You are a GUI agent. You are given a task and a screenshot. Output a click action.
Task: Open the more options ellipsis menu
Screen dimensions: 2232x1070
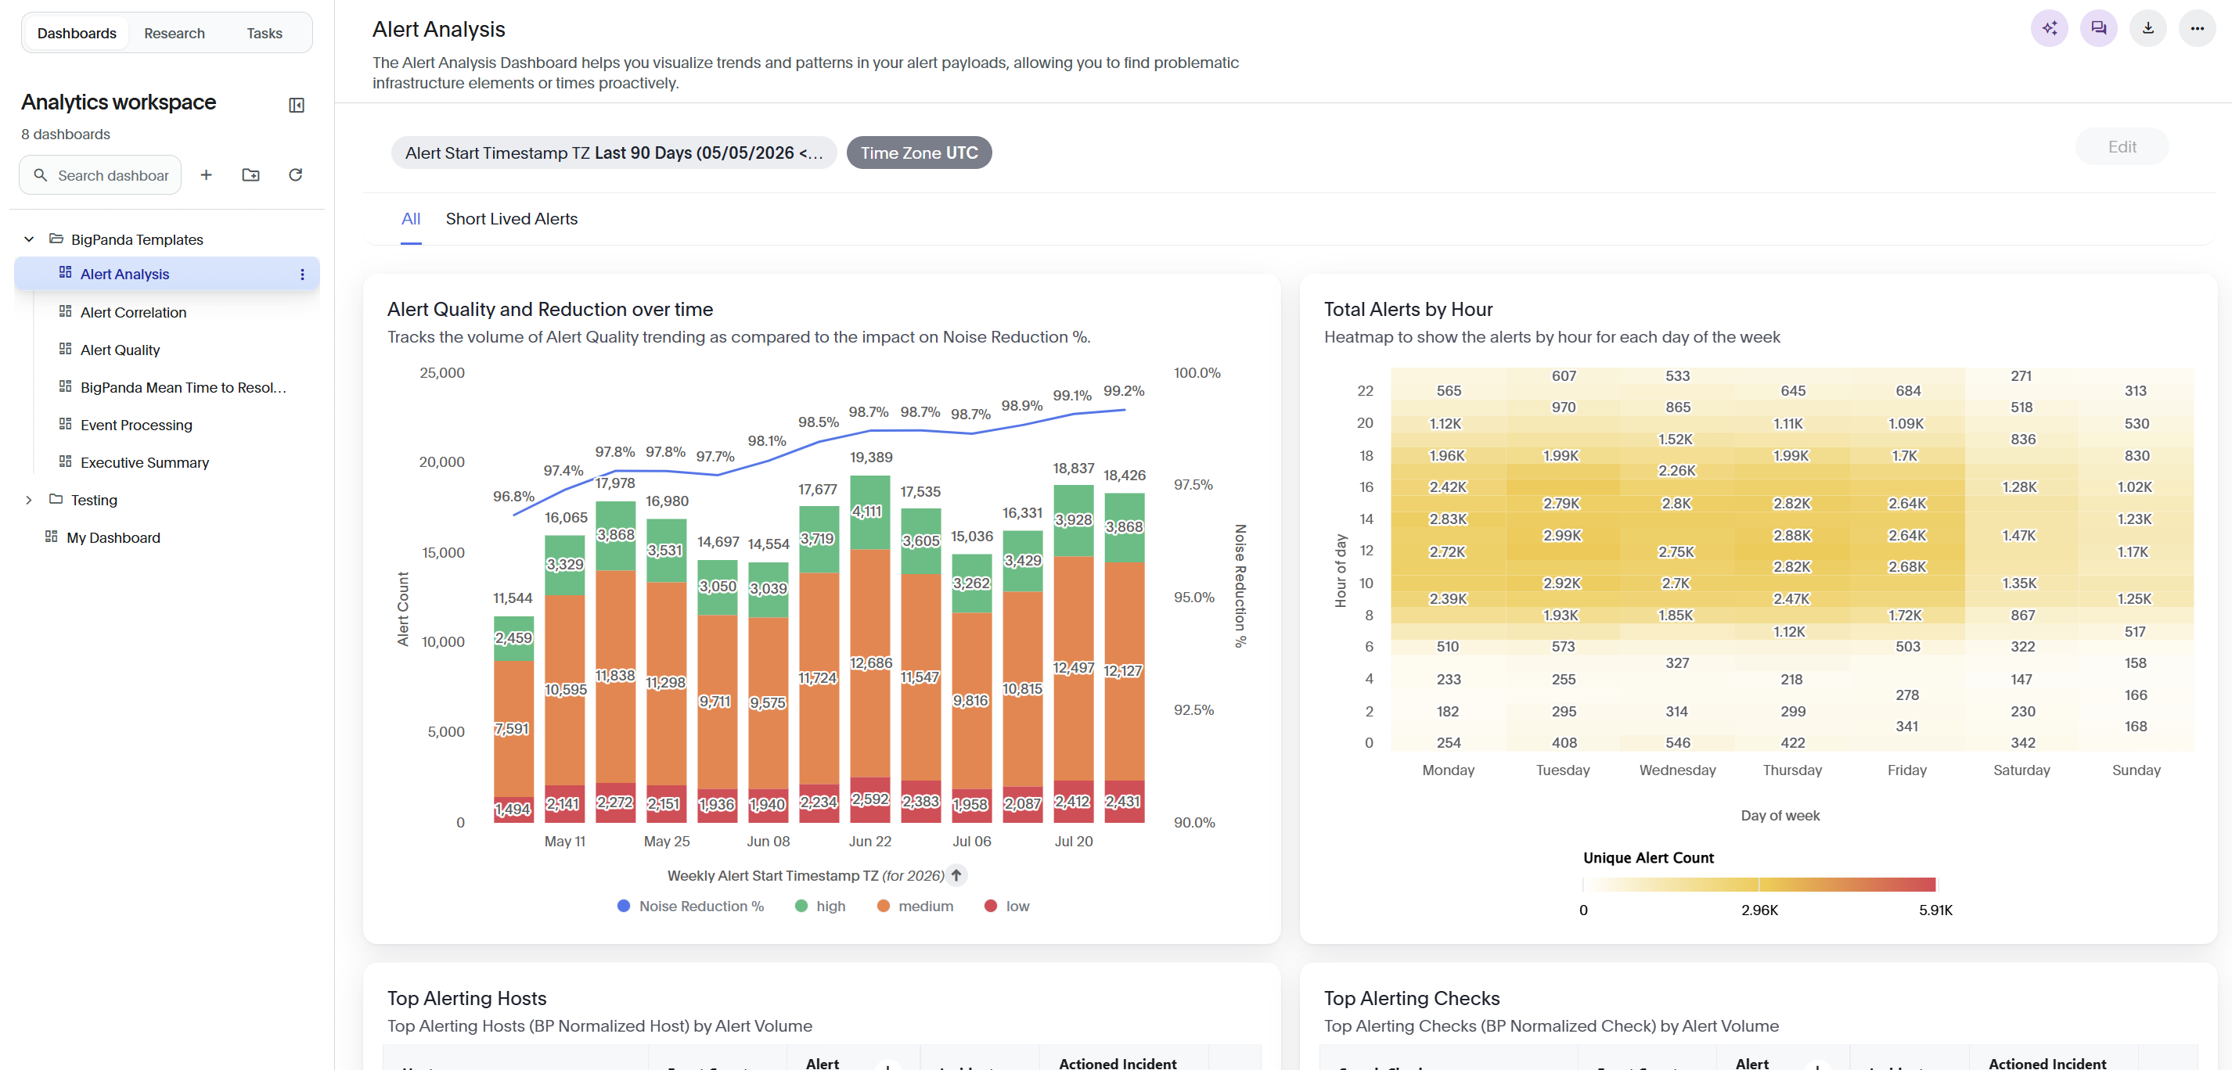tap(2198, 29)
